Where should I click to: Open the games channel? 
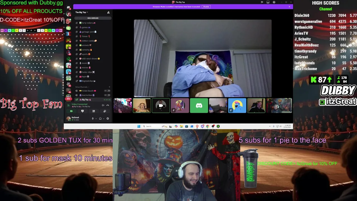coord(93,27)
